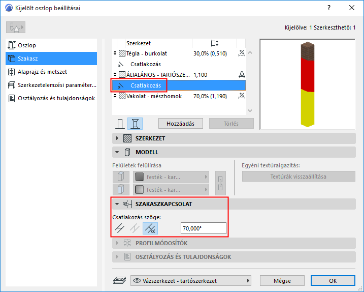Collapse the MODELL panel

117,152
